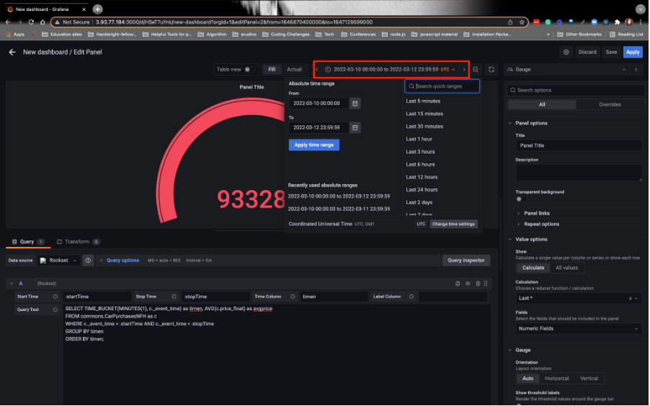Viewport: 650px width, 406px height.
Task: Click the info icon beside Time Column
Action: [293, 297]
